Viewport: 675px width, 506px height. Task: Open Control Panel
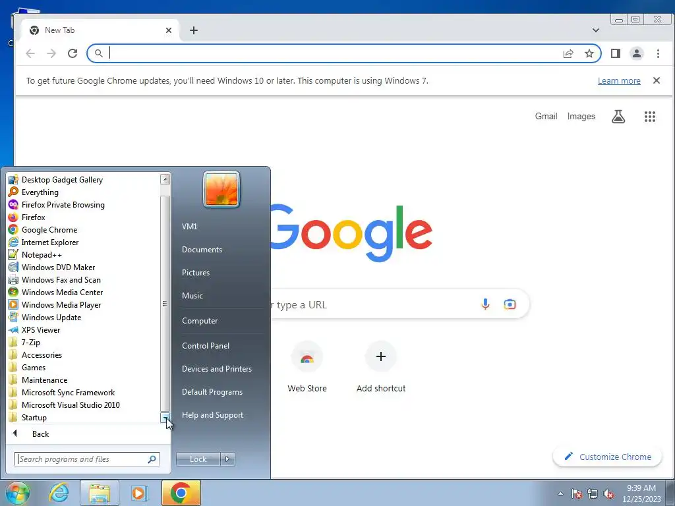click(221, 345)
